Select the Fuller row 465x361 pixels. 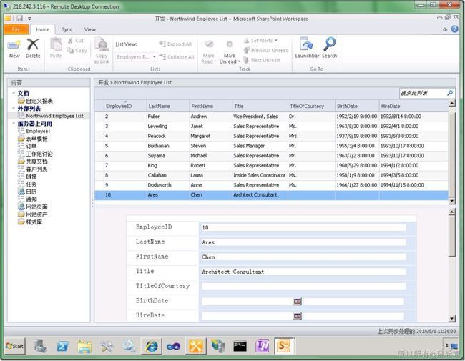click(271, 117)
